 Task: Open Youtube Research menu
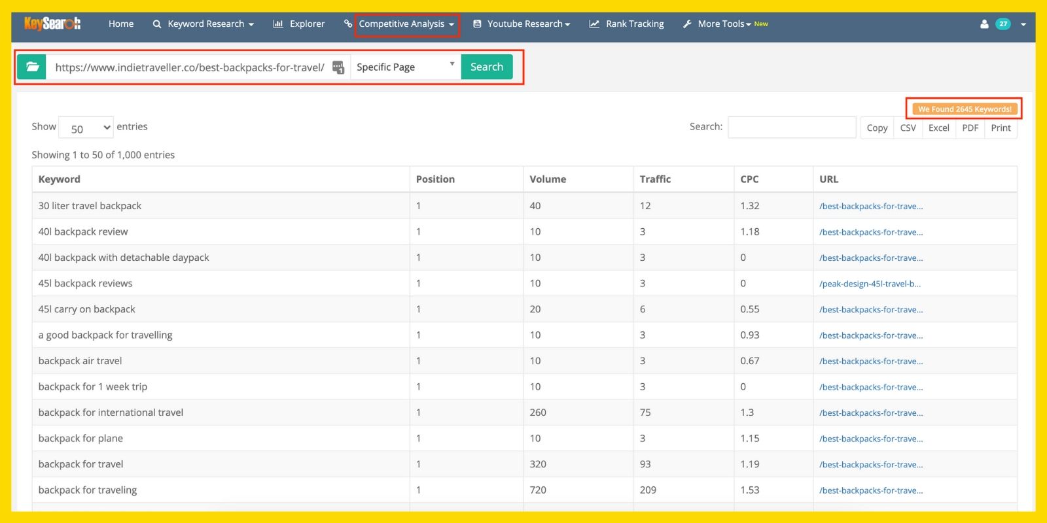coord(522,24)
